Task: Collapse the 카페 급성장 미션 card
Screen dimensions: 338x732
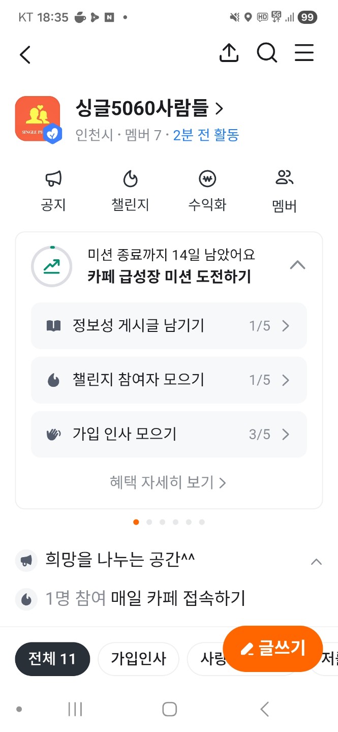Action: [297, 265]
